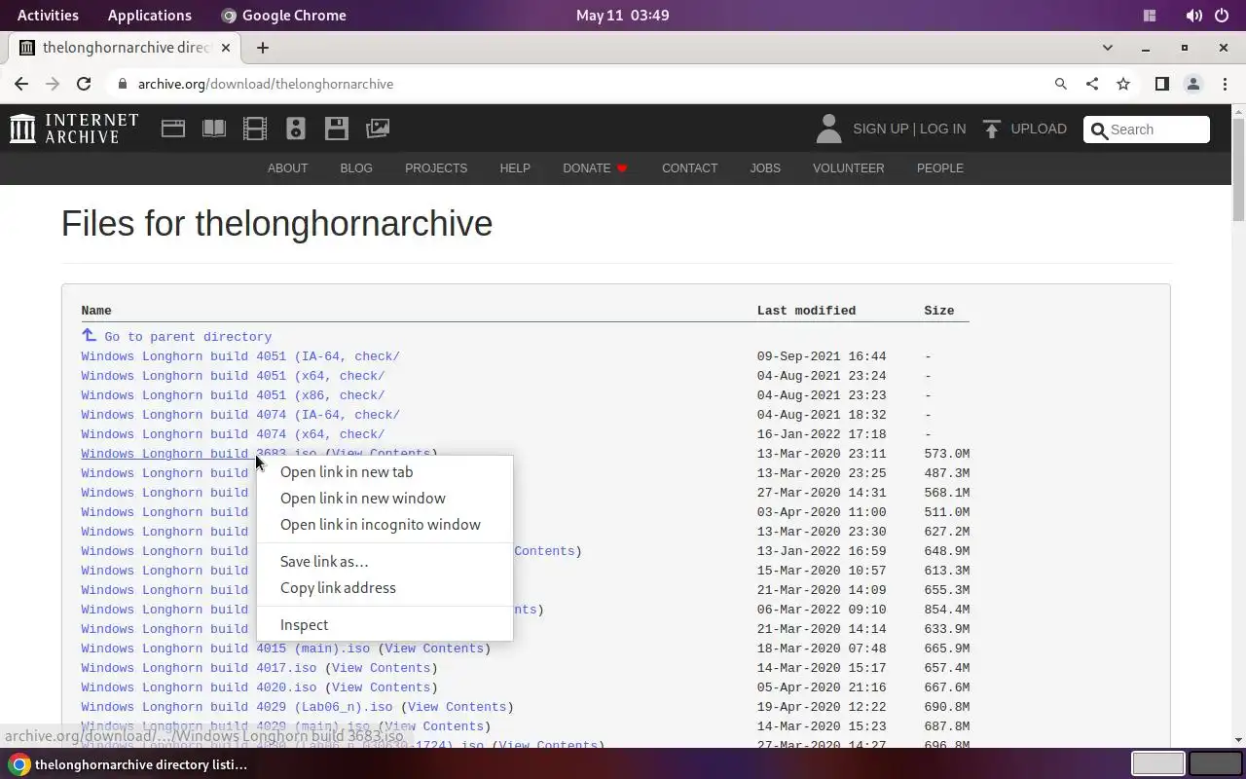This screenshot has height=779, width=1246.
Task: Share this page icon
Action: coord(1092,84)
